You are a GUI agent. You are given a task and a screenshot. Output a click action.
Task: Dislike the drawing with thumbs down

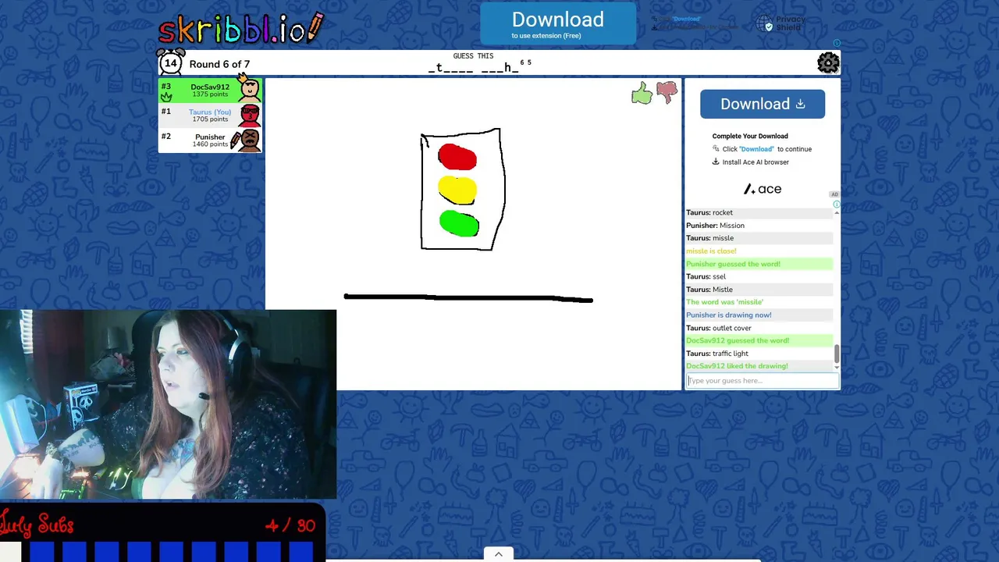click(x=667, y=93)
